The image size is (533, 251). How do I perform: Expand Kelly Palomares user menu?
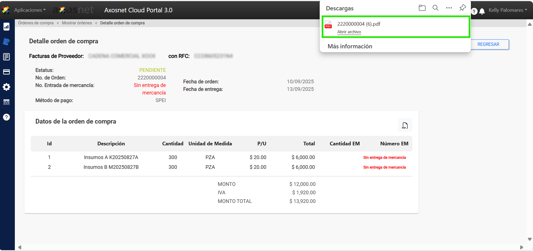[508, 10]
